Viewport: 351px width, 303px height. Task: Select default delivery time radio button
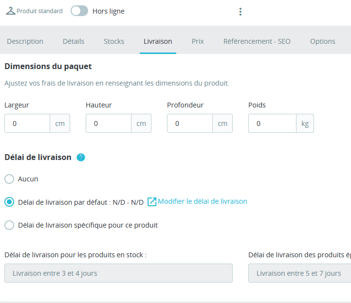[x=9, y=202]
